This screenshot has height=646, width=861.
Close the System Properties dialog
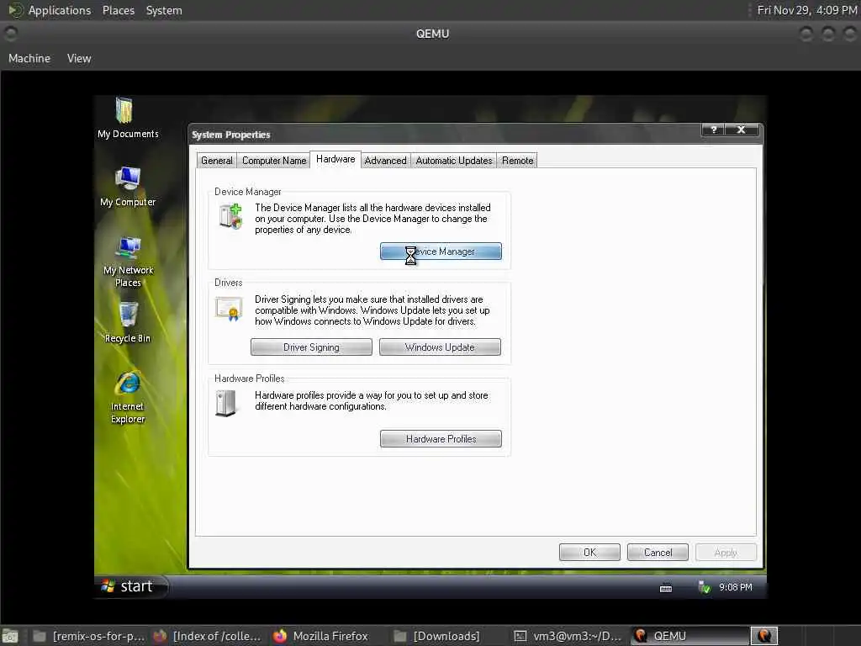click(742, 130)
